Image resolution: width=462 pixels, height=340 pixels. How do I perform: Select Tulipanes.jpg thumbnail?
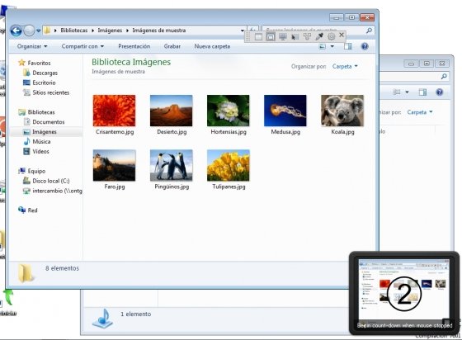coord(229,165)
